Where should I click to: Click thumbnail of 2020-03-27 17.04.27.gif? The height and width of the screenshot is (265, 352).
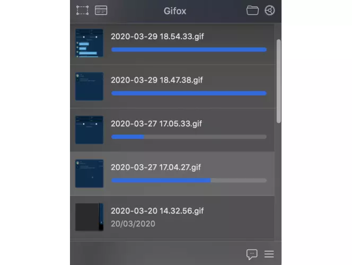[x=90, y=173]
